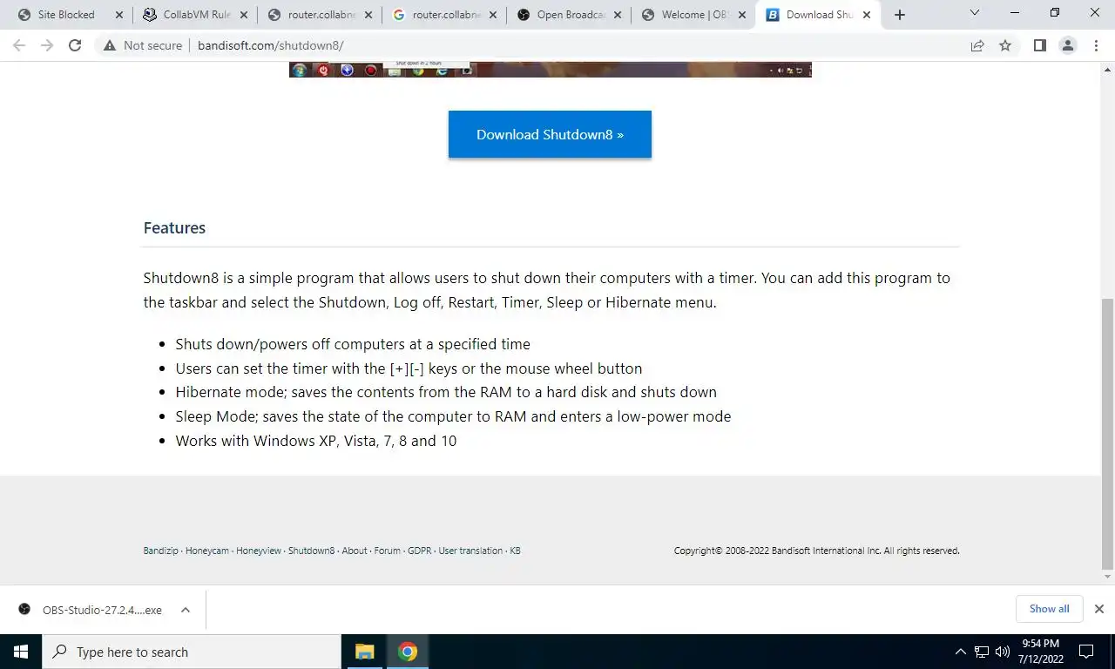Open Chrome three-dot menu
Screen dimensions: 1115x669
(1096, 45)
